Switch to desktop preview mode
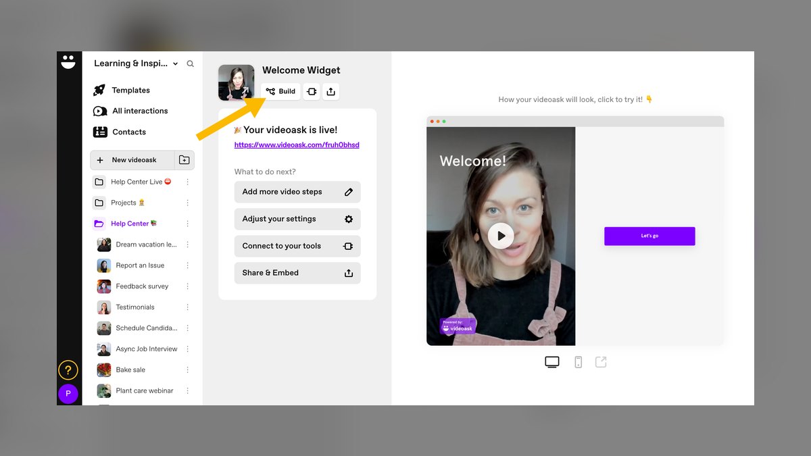The image size is (811, 456). [x=552, y=362]
